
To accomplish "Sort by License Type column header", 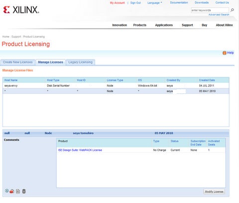I will tap(115, 80).
